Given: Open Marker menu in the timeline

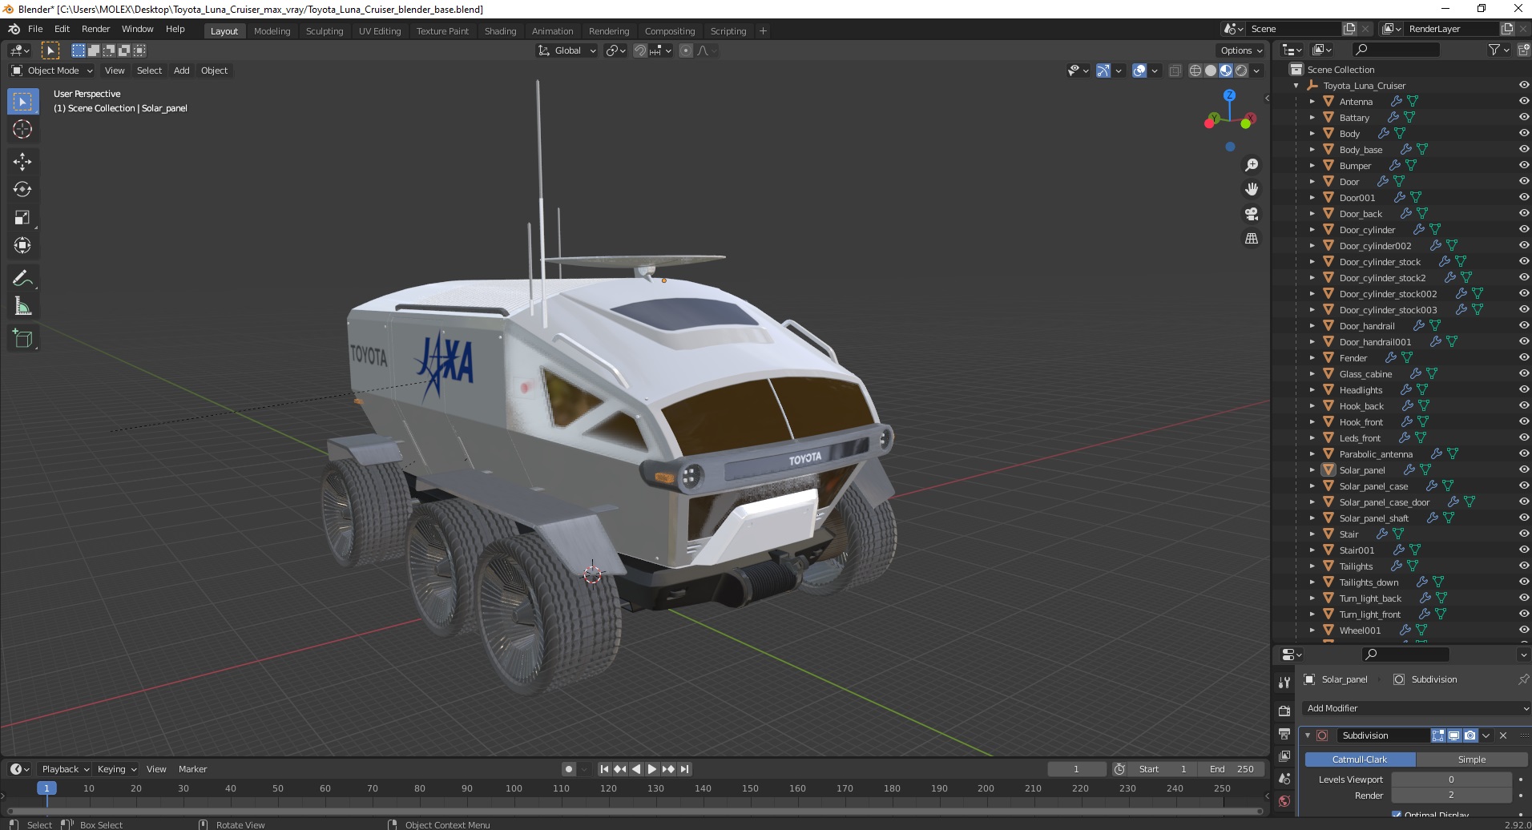Looking at the screenshot, I should pyautogui.click(x=192, y=769).
